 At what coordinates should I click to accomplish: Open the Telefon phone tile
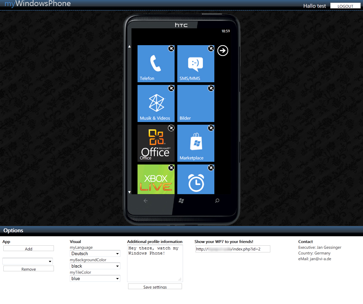(156, 64)
